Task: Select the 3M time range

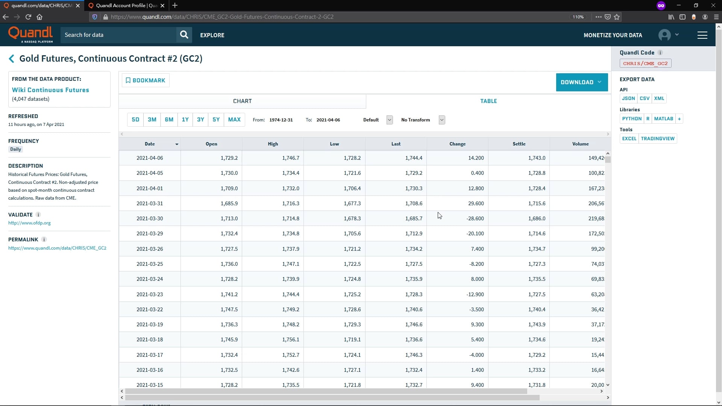Action: coord(152,120)
